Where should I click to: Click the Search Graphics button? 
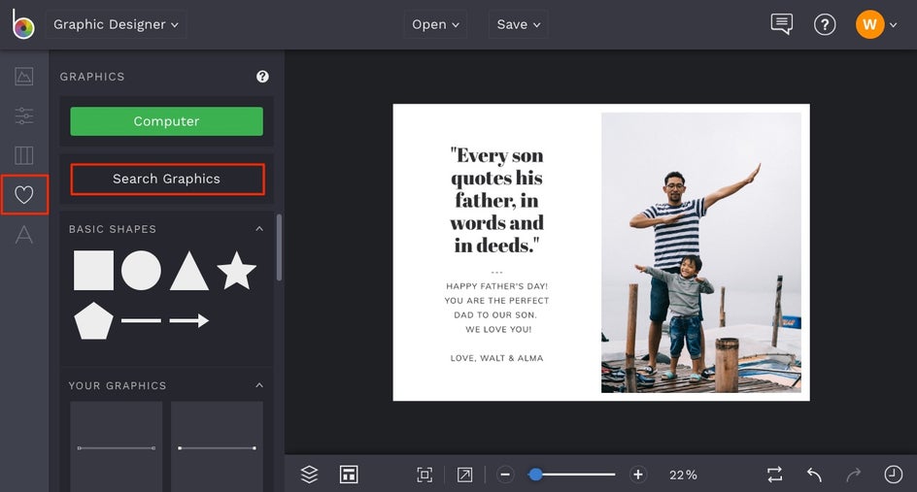coord(166,179)
